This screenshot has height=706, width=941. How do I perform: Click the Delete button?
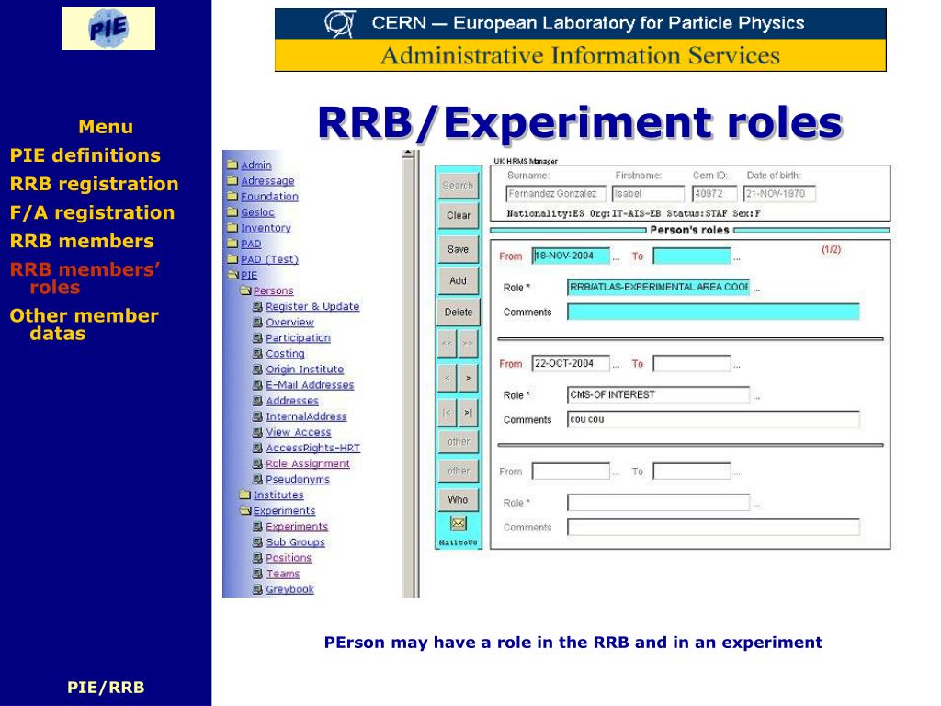tap(458, 313)
